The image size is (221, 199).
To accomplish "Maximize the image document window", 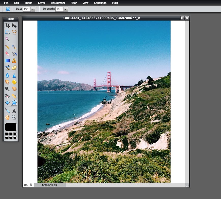I will coord(182,18).
